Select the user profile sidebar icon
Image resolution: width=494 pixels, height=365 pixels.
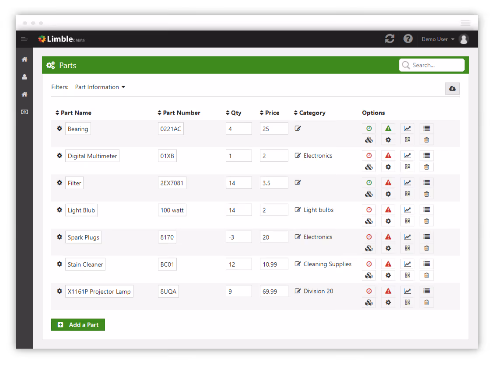click(x=25, y=76)
